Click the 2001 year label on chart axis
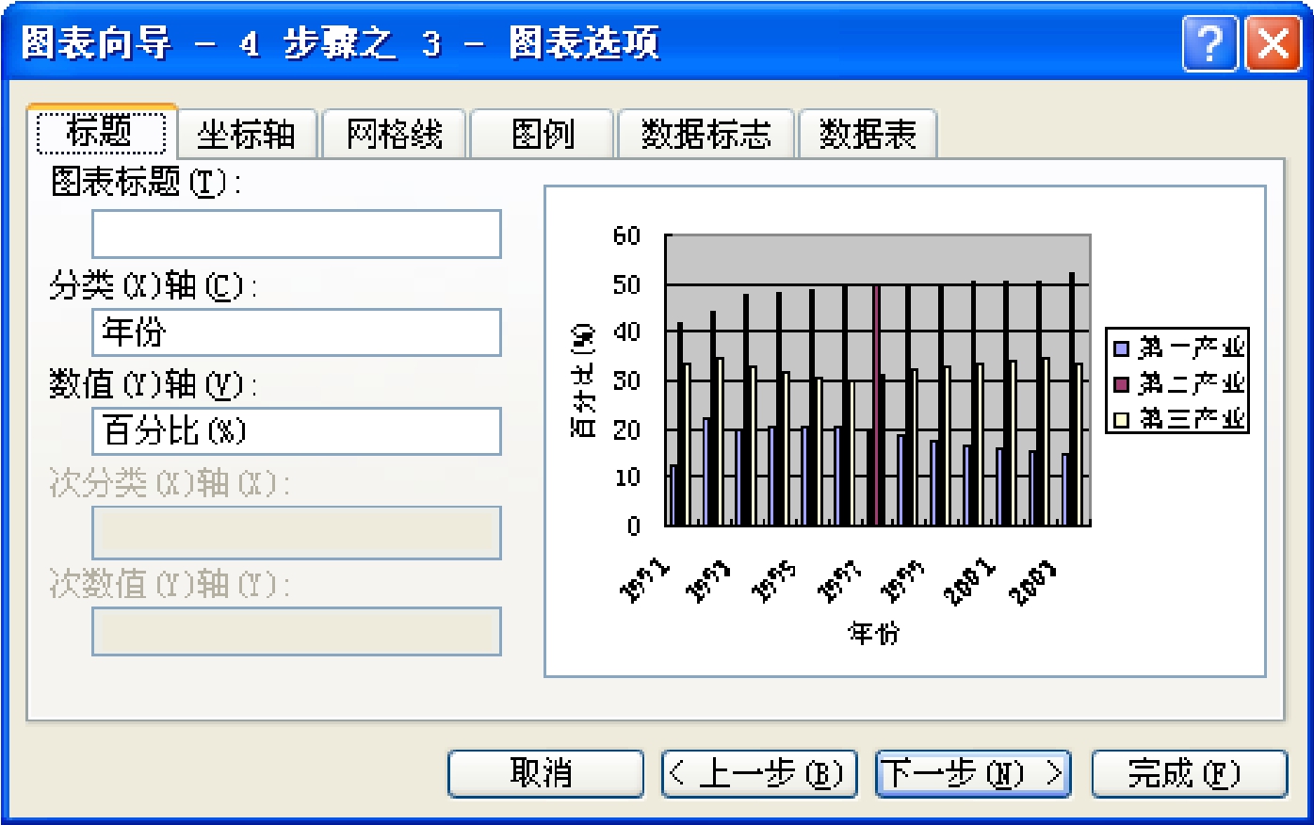Viewport: 1314px width, 825px height. [x=969, y=582]
